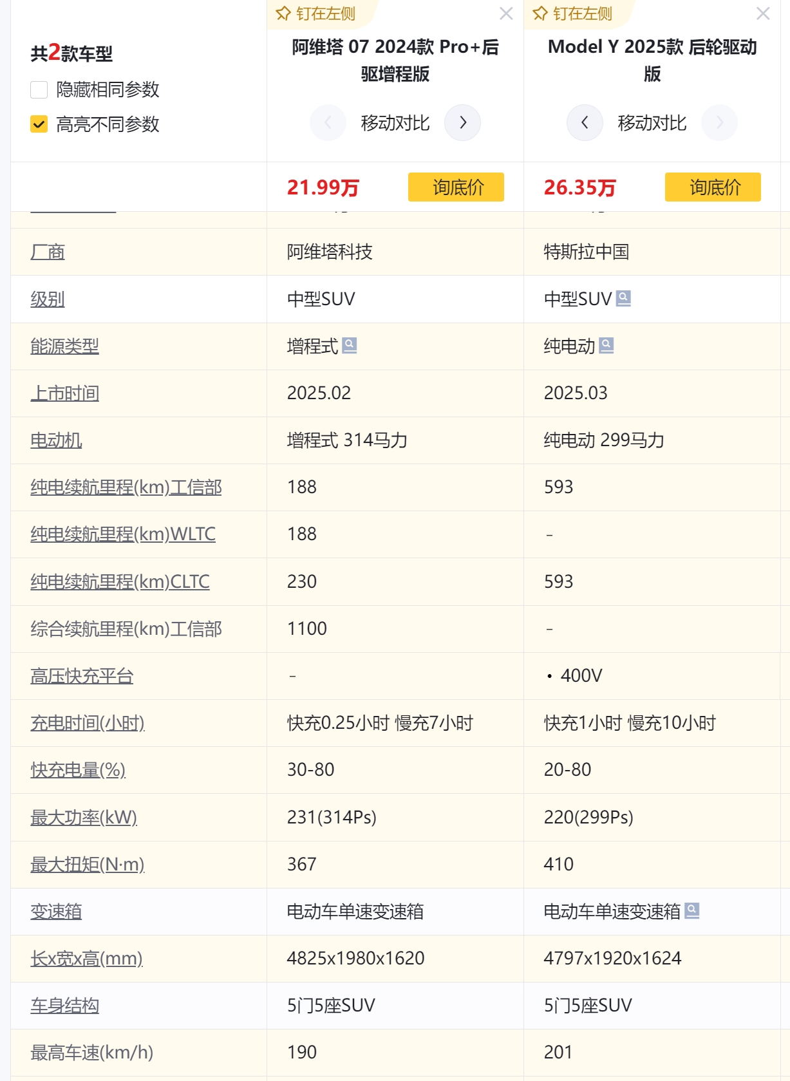Click 询底价 button for Model Y
This screenshot has height=1081, width=790.
(713, 187)
